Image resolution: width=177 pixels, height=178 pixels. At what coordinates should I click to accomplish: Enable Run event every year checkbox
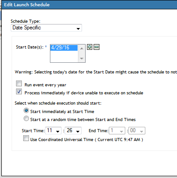point(19,84)
